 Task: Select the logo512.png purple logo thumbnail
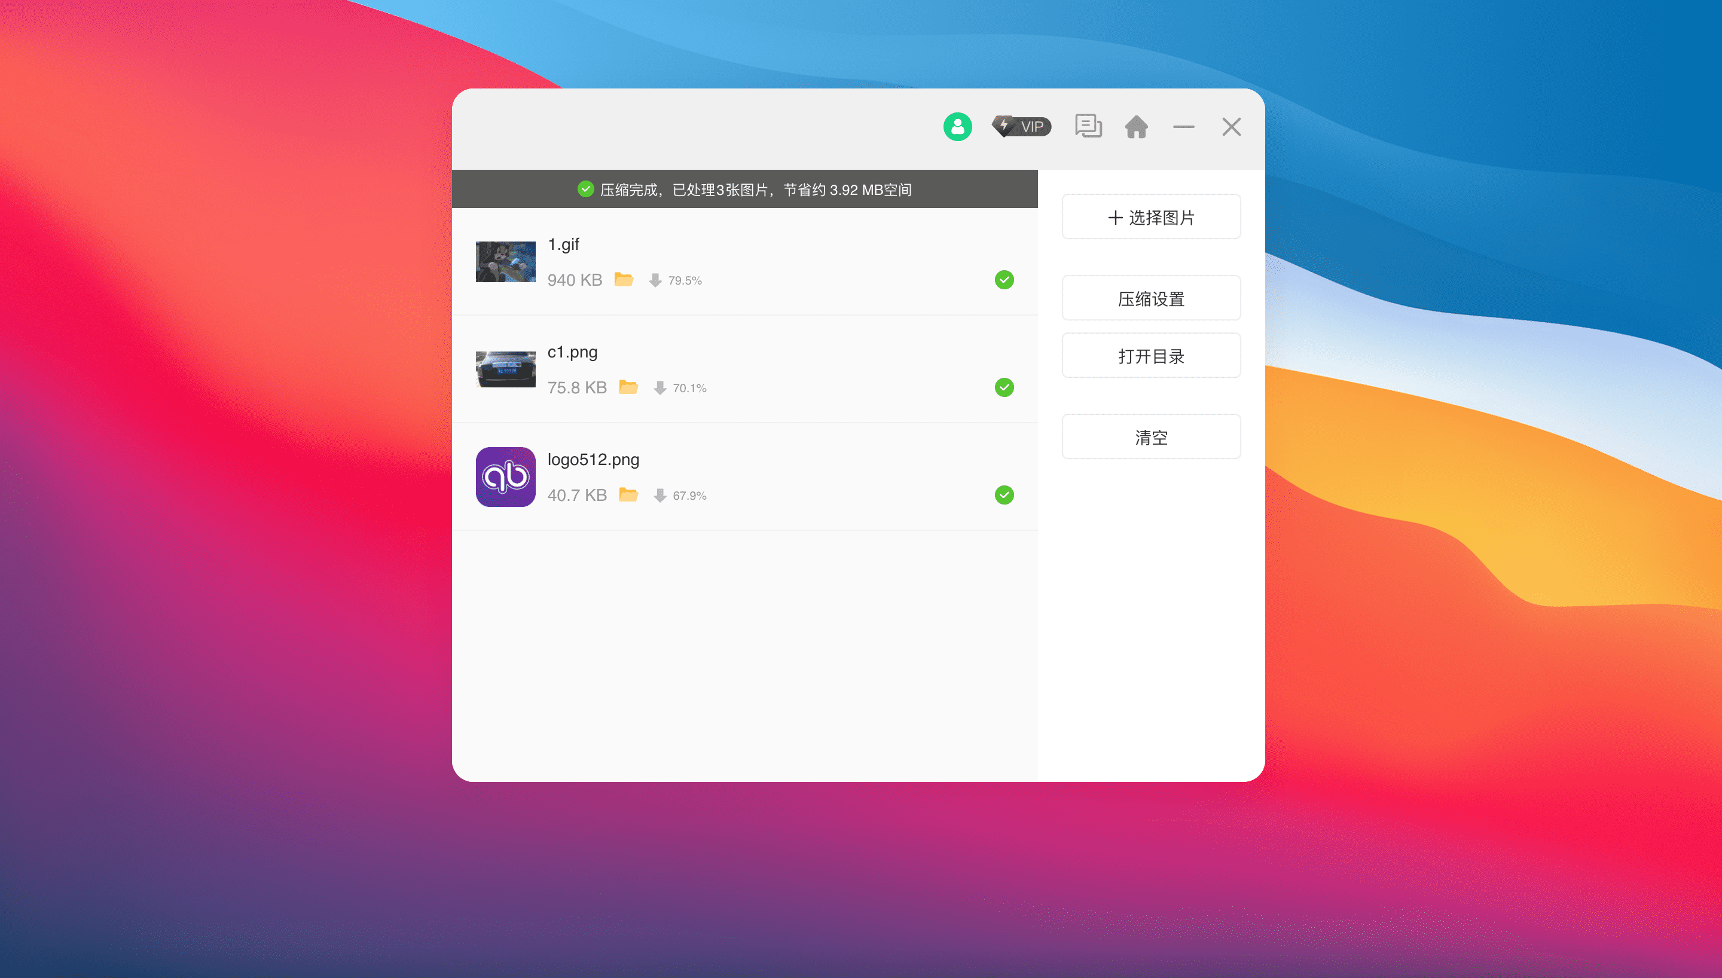[x=506, y=476]
